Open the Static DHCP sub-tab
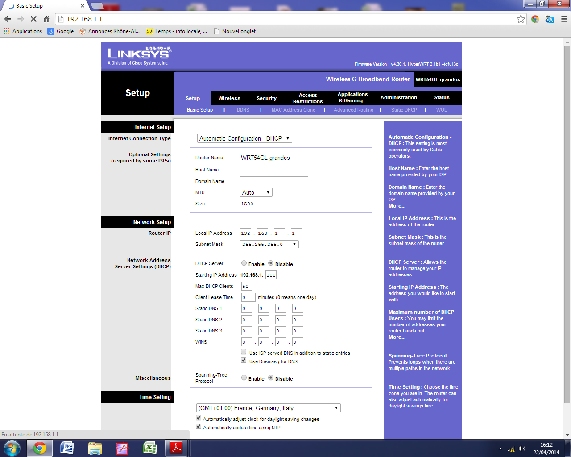The height and width of the screenshot is (457, 571). click(x=404, y=110)
